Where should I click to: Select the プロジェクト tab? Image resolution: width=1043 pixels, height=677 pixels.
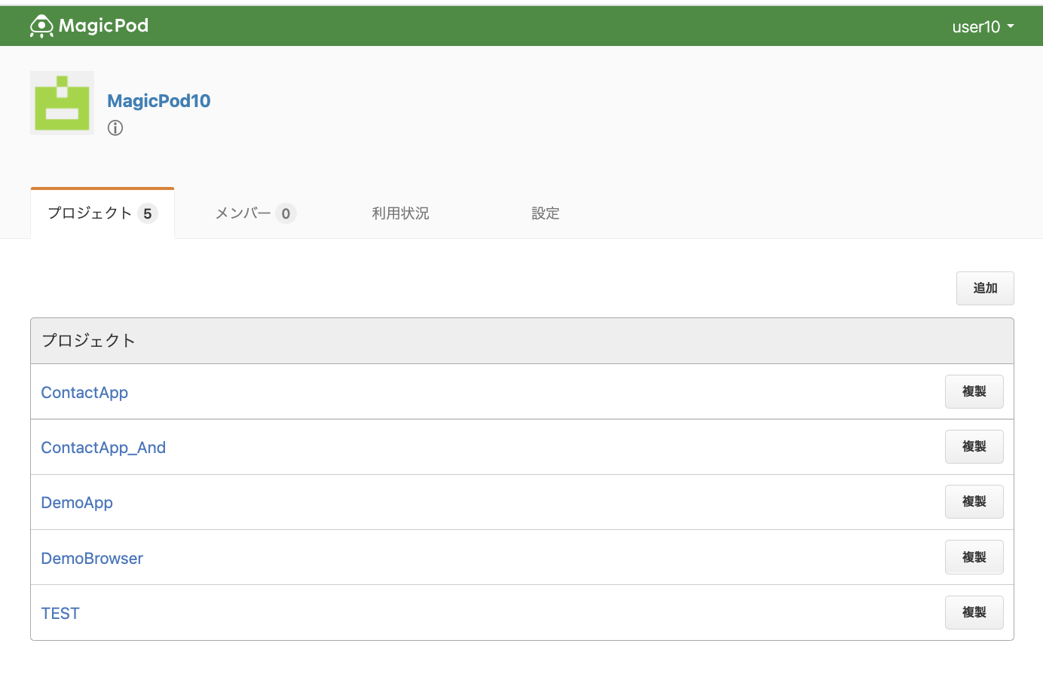coord(102,213)
